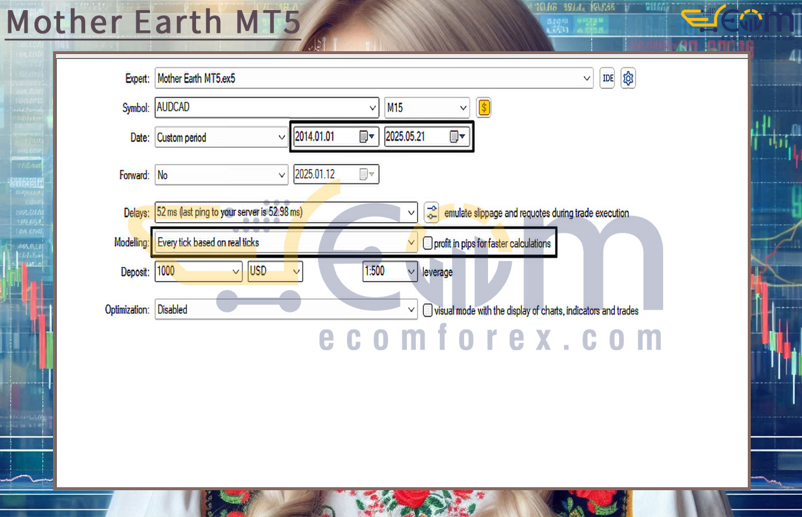
Task: Expand the AUDCAD symbol dropdown
Action: click(x=372, y=108)
